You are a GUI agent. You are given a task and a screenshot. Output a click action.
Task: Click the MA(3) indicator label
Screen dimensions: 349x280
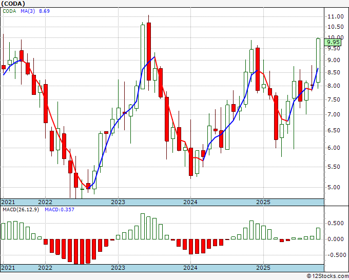coord(28,11)
